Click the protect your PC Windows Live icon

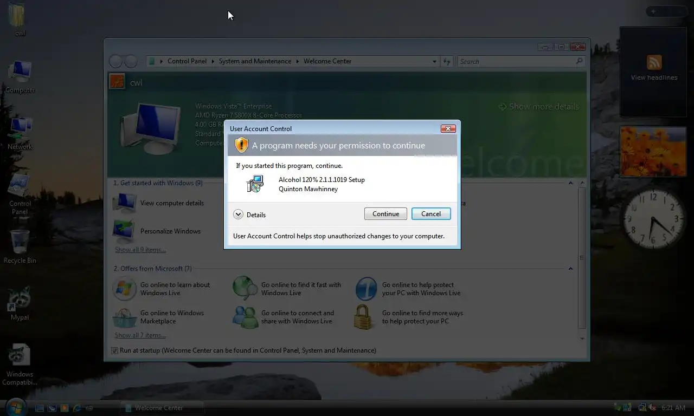pos(366,289)
